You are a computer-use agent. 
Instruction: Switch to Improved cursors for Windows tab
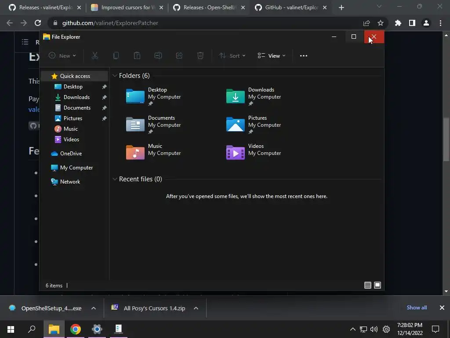click(x=126, y=7)
